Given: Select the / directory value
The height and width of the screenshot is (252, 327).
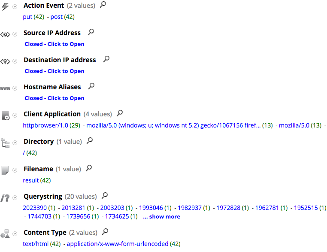Looking at the screenshot, I should coord(24,153).
